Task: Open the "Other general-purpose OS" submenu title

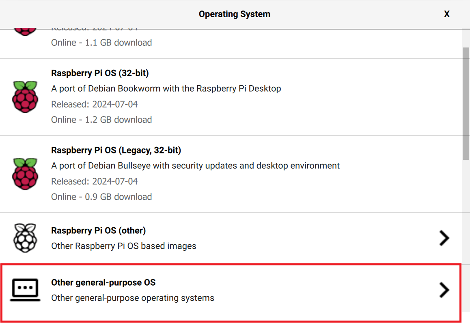Action: 103,282
